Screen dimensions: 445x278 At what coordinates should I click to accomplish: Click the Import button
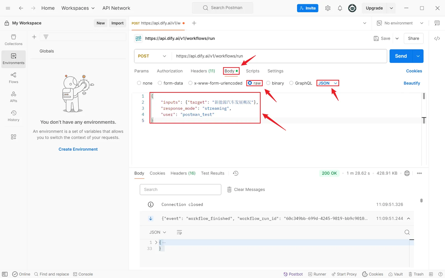pos(117,23)
